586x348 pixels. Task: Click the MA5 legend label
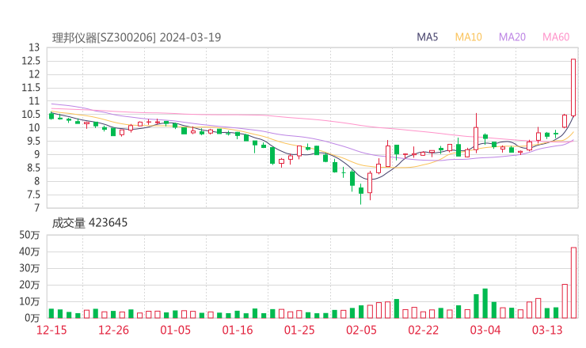click(x=427, y=37)
